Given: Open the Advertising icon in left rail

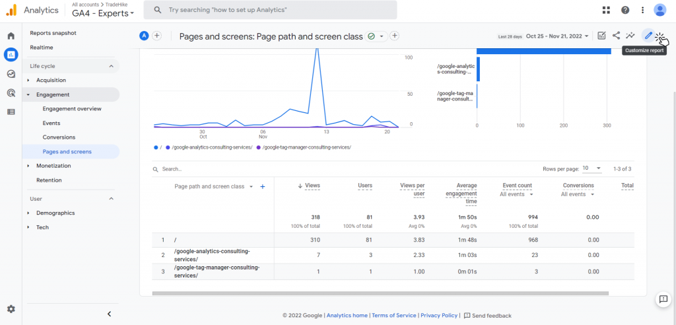Looking at the screenshot, I should click(11, 92).
